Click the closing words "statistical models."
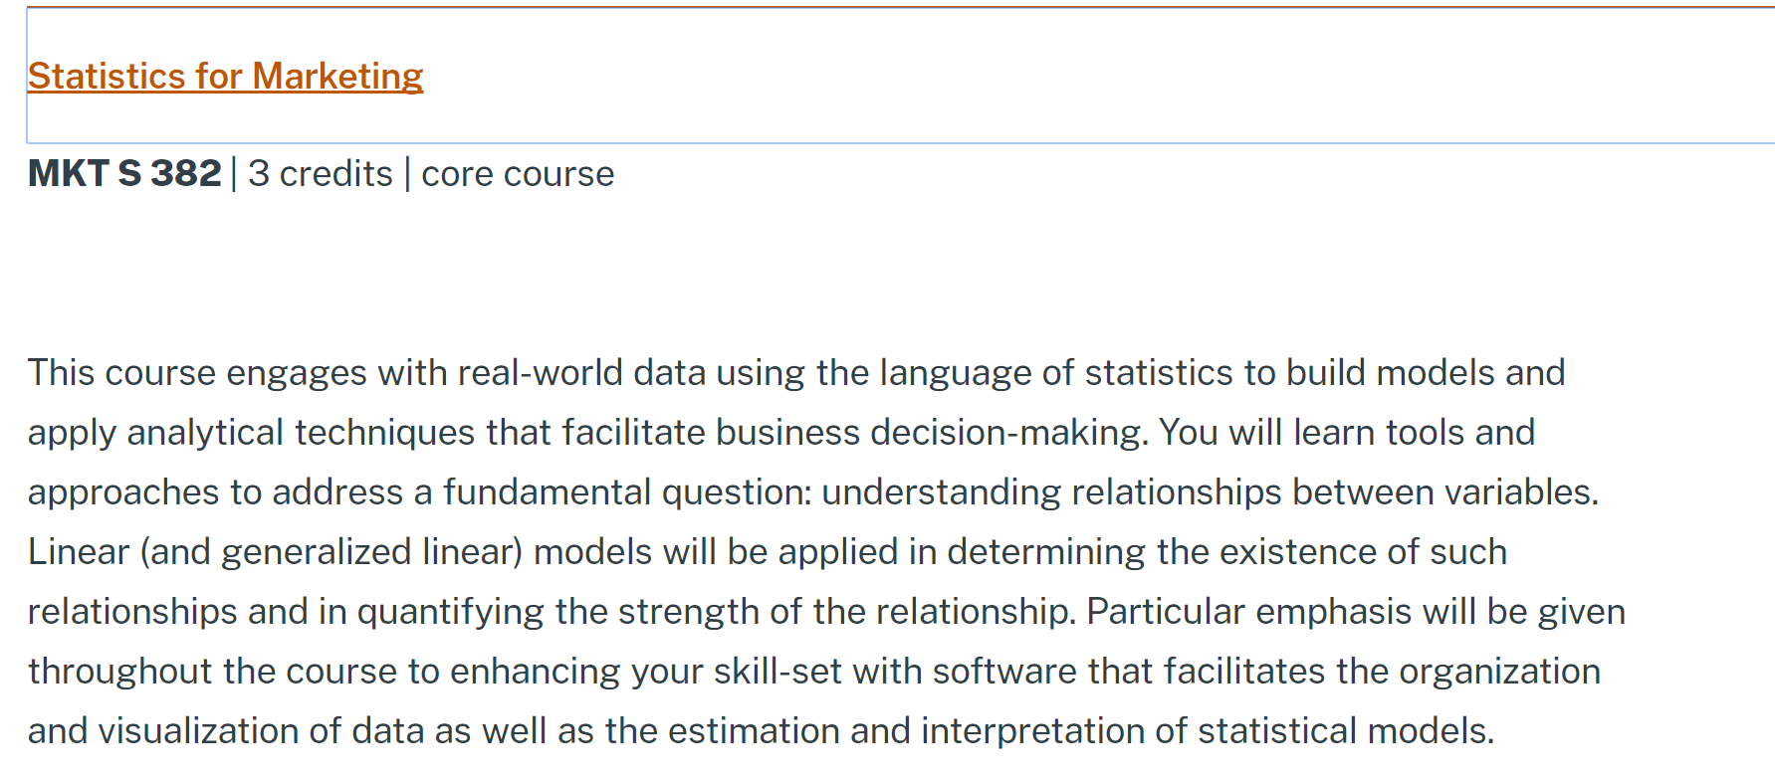 pyautogui.click(x=1346, y=731)
